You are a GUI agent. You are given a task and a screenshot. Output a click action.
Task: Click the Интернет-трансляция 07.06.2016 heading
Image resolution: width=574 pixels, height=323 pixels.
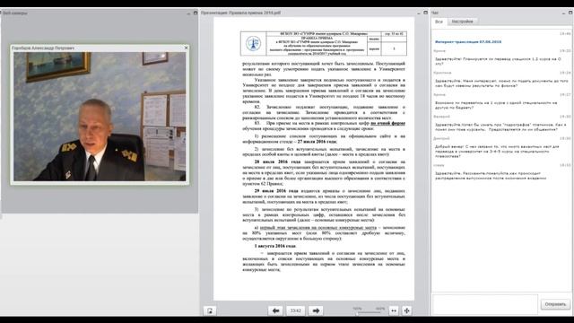(x=468, y=42)
